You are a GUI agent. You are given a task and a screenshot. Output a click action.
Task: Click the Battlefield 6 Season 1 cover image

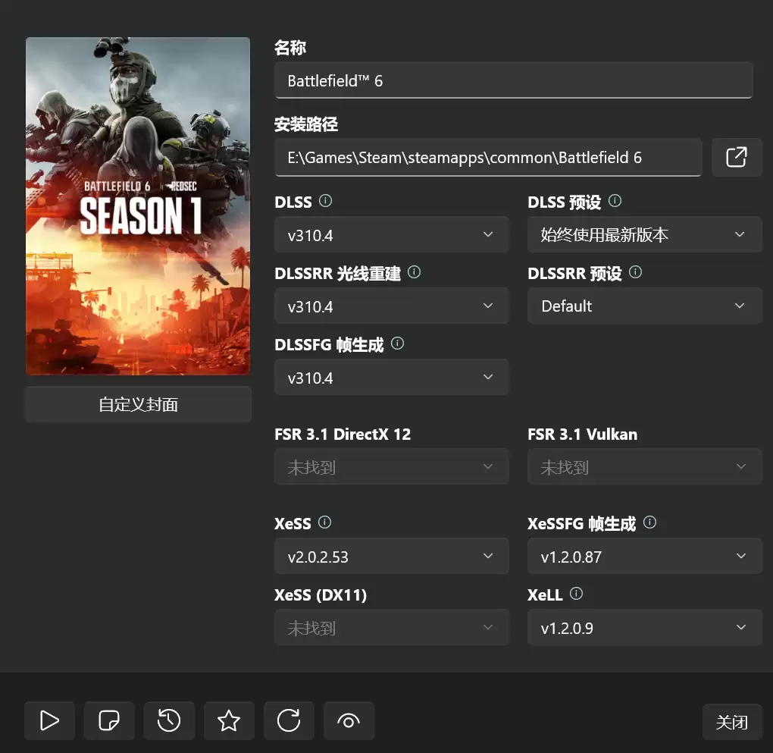138,206
